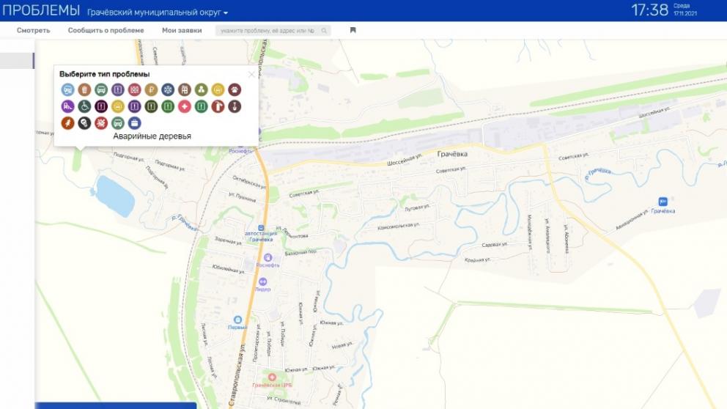Screen dimensions: 727x409
Task: Click the bookmark flag icon in toolbar
Action: tap(353, 31)
